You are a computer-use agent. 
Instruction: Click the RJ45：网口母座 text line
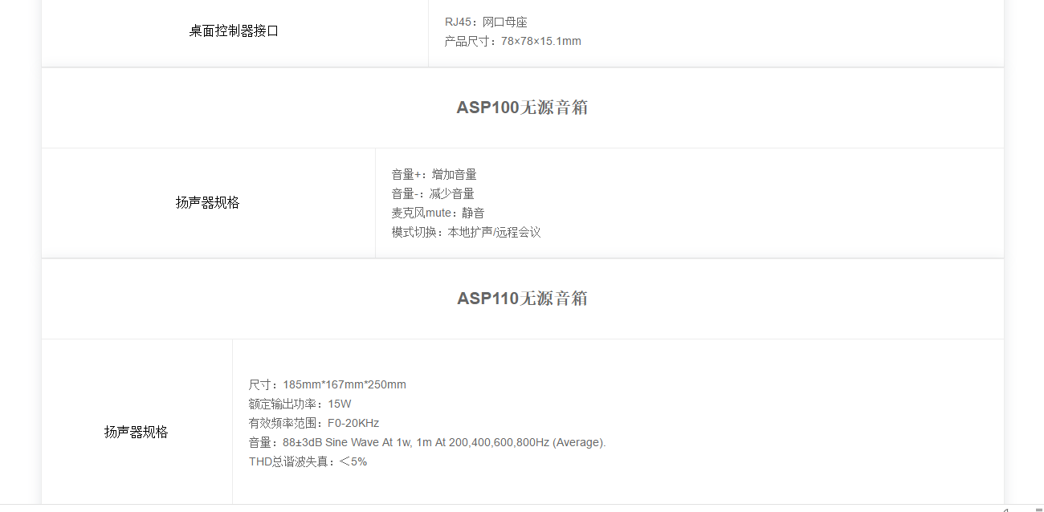point(486,22)
